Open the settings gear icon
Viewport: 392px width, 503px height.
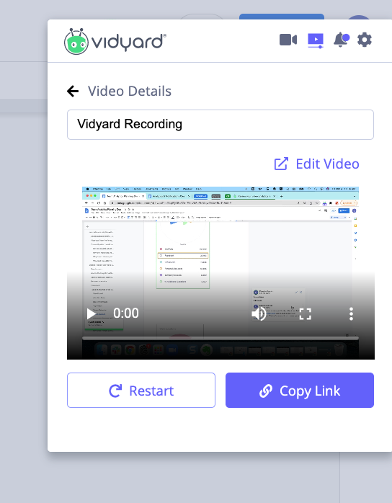point(365,40)
